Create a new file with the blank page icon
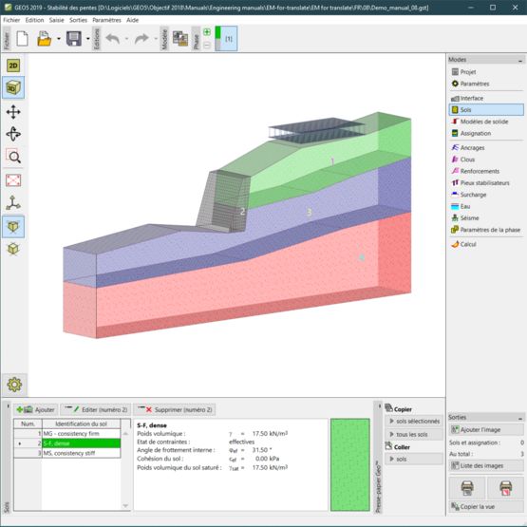Screen dimensions: 527x527 tap(22, 39)
